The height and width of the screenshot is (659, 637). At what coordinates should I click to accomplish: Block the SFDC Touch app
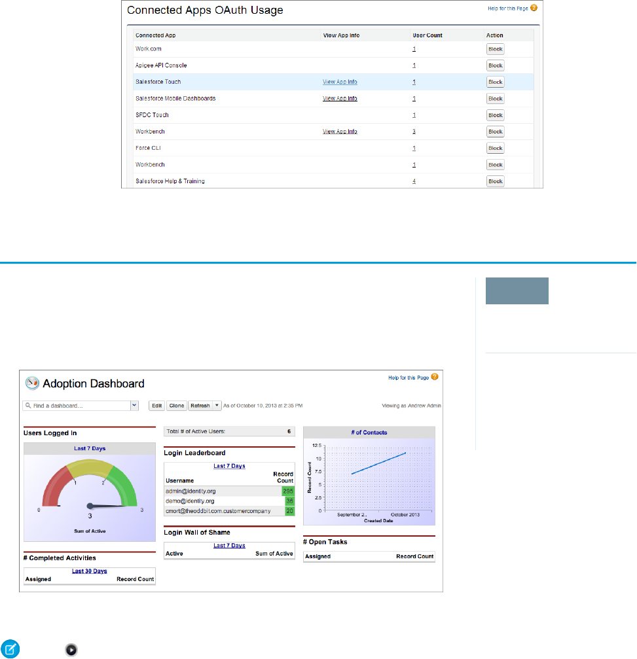click(x=496, y=115)
